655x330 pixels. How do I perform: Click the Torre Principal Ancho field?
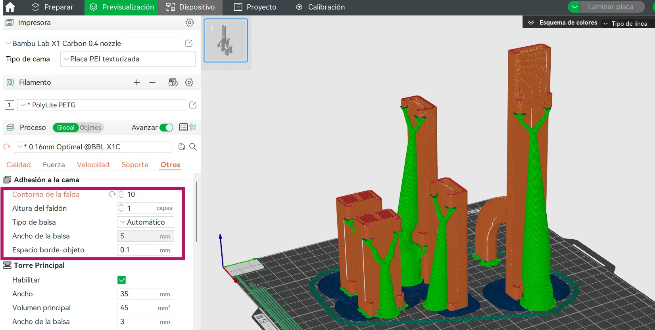click(x=146, y=294)
